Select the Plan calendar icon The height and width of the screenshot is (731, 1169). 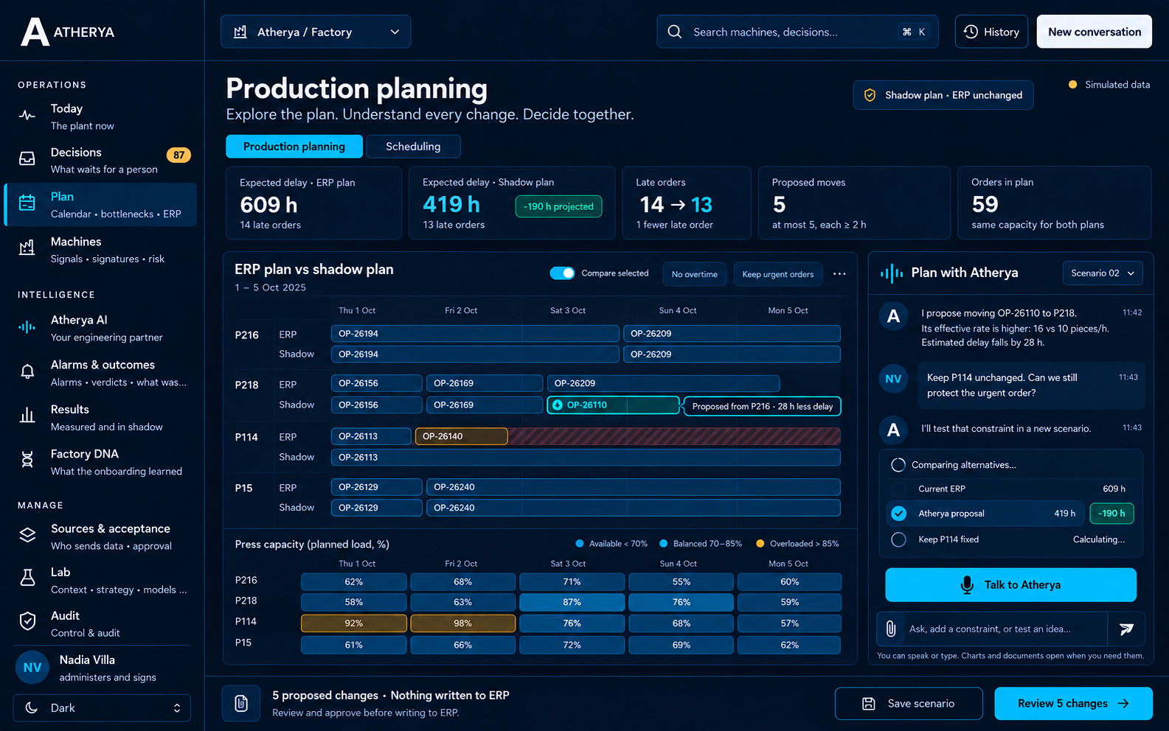[27, 203]
